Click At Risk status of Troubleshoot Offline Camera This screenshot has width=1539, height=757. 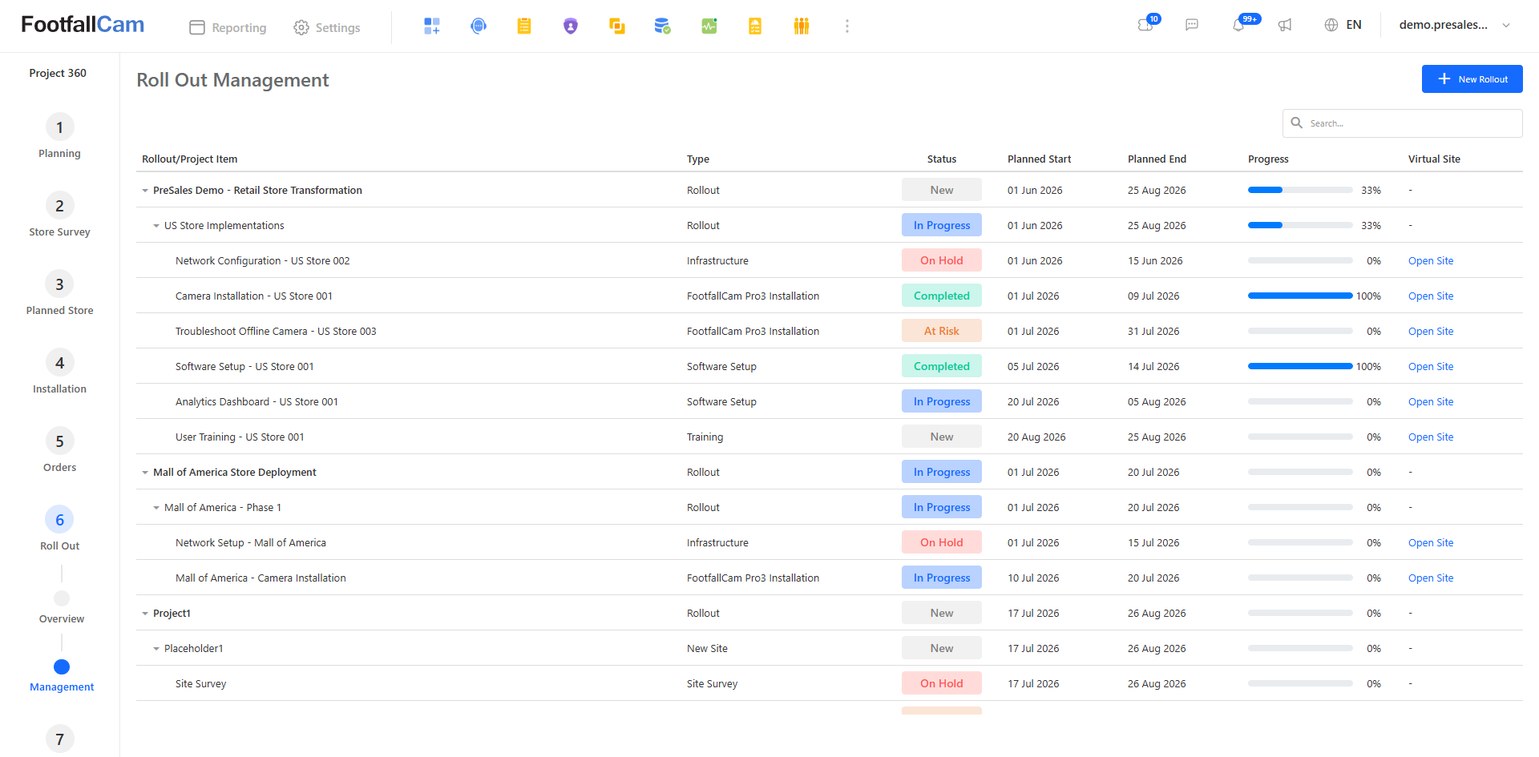(x=942, y=331)
